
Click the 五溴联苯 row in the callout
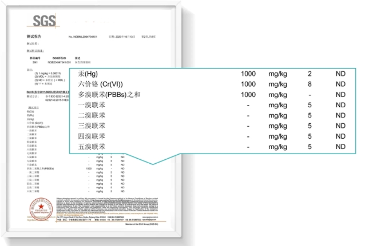pyautogui.click(x=92, y=147)
